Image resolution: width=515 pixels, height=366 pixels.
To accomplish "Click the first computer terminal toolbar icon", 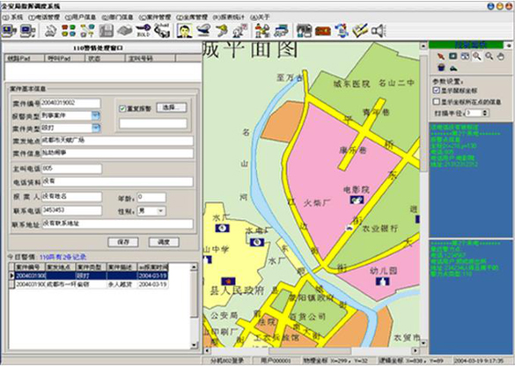I will coord(9,31).
